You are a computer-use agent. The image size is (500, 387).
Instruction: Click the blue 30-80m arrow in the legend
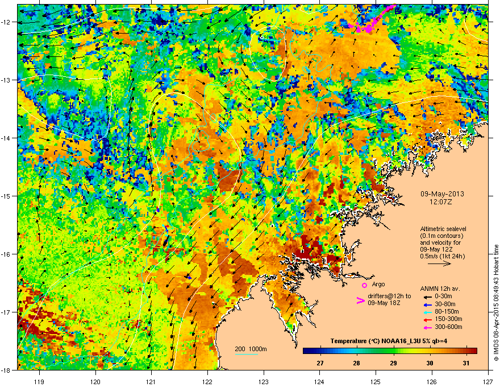click(x=427, y=304)
